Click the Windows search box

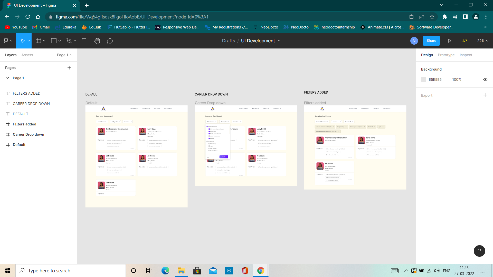pyautogui.click(x=71, y=271)
